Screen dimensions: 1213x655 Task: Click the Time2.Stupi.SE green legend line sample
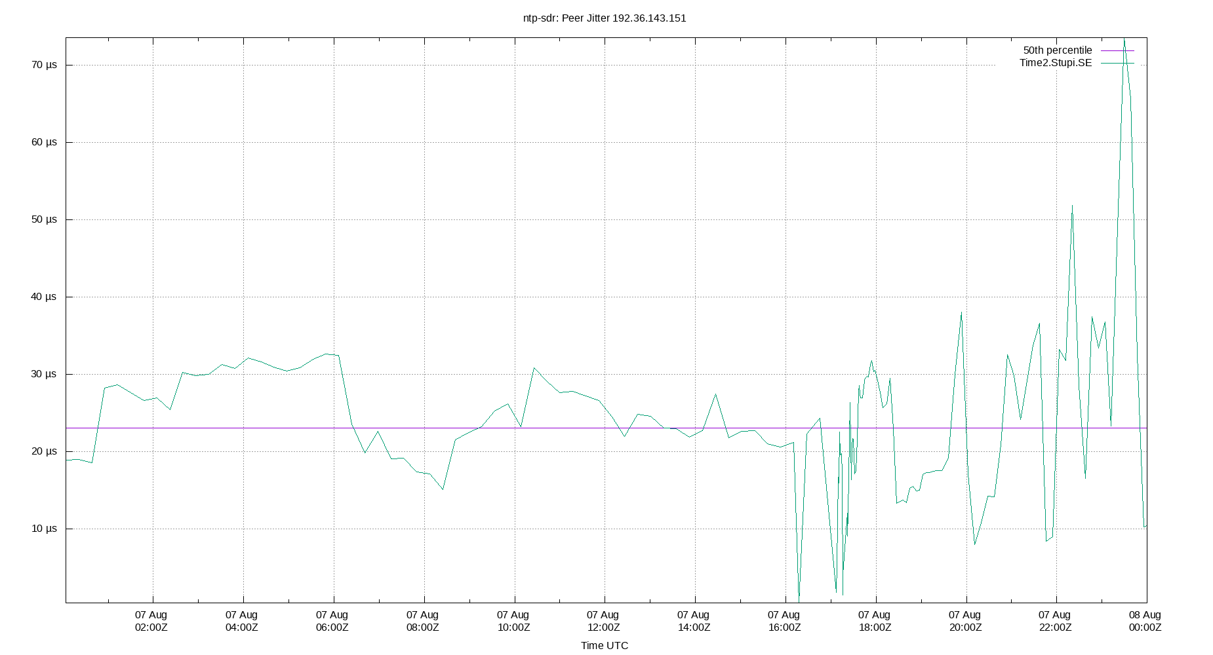[1117, 63]
